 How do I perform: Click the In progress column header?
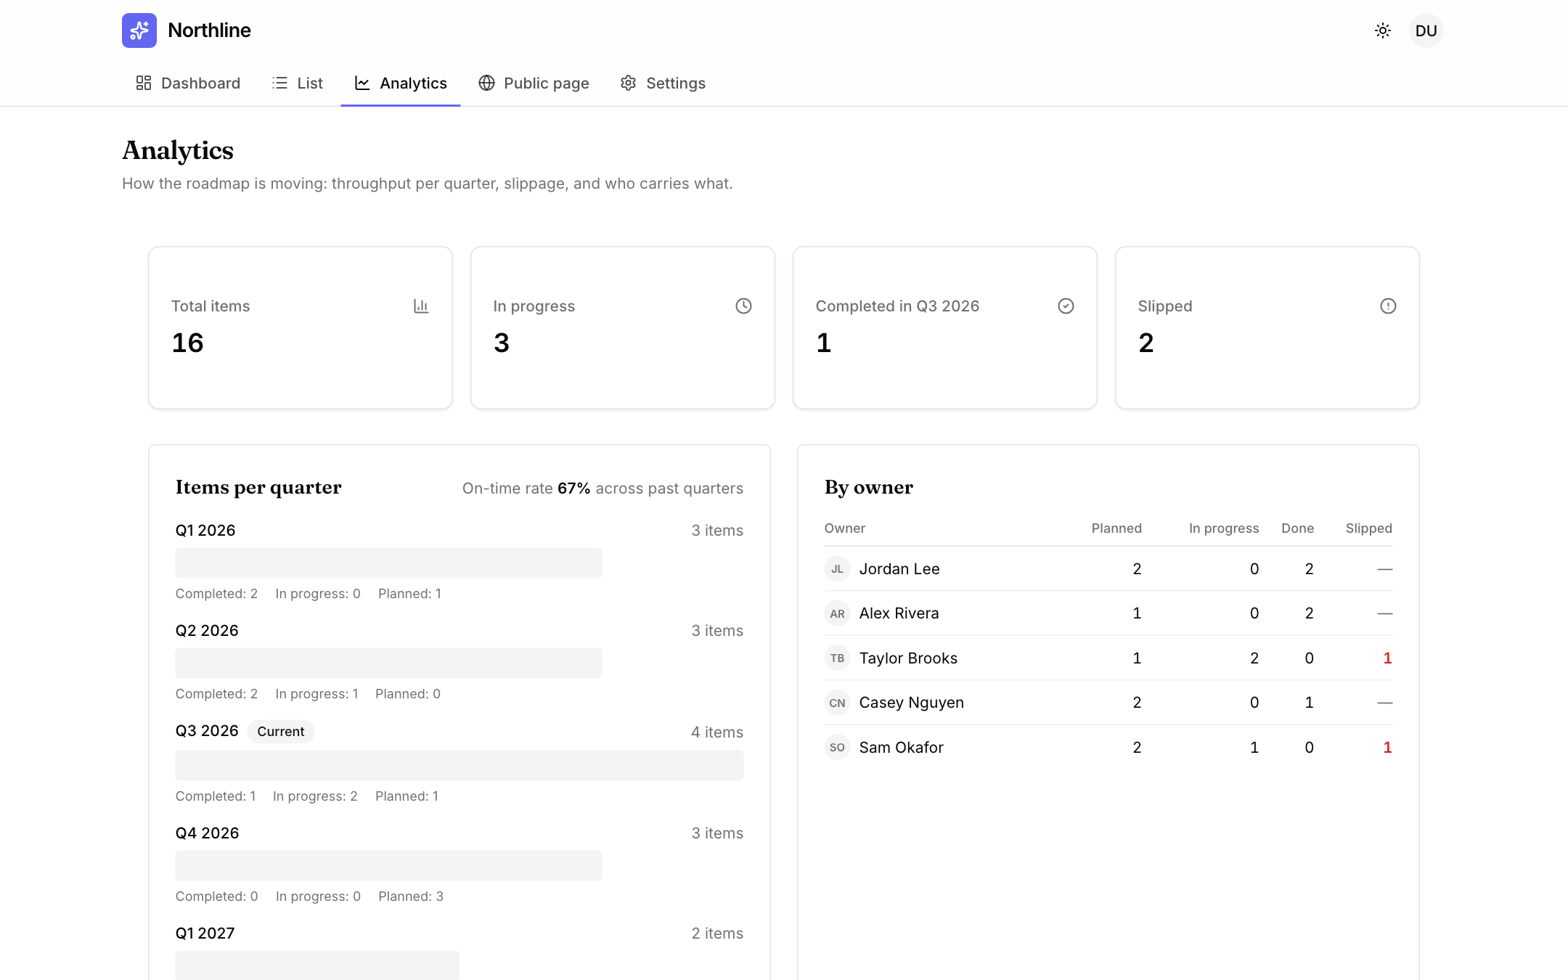click(1224, 528)
